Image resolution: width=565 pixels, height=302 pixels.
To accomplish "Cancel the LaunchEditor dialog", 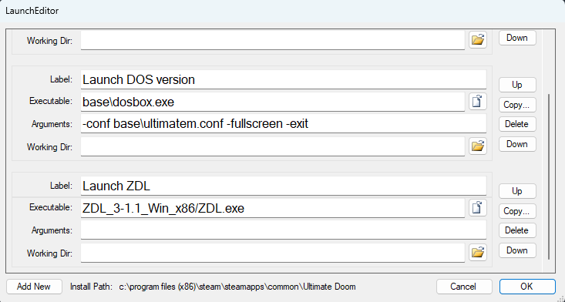I will tap(464, 287).
